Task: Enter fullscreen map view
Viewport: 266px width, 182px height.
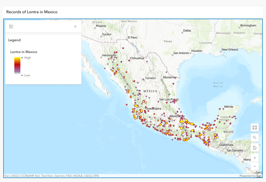Action: coord(255,128)
